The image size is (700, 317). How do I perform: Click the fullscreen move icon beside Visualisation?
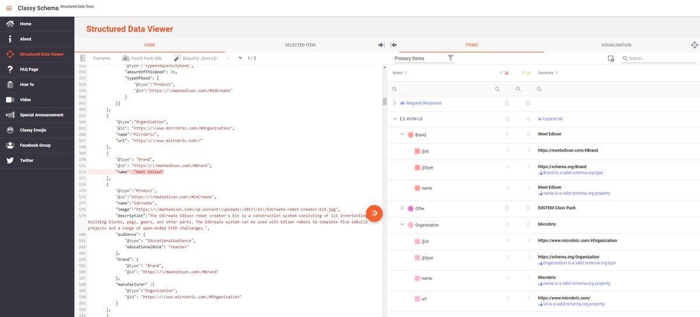(x=694, y=45)
